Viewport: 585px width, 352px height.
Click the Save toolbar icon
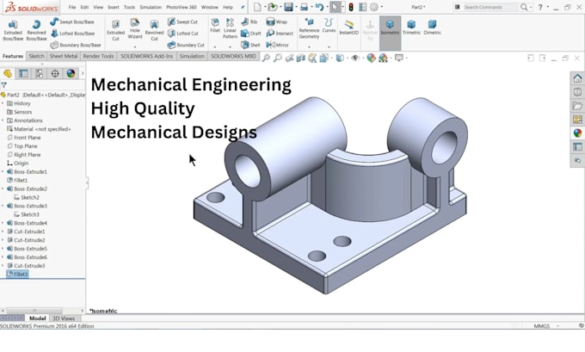288,7
